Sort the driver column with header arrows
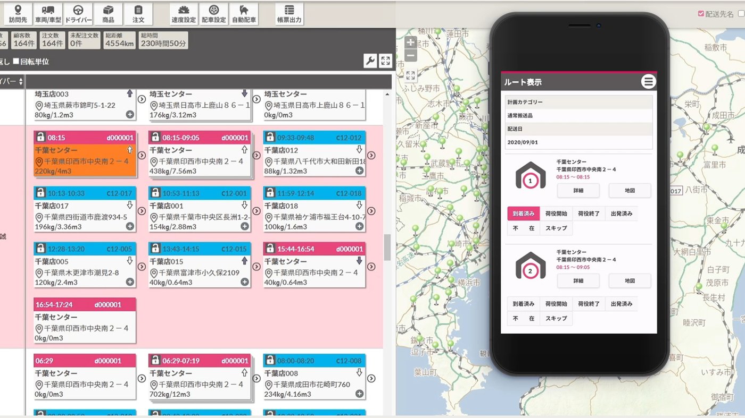This screenshot has height=418, width=745. (x=21, y=81)
